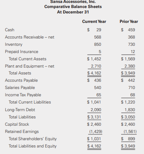Select the Capital Stock label

click(x=17, y=124)
